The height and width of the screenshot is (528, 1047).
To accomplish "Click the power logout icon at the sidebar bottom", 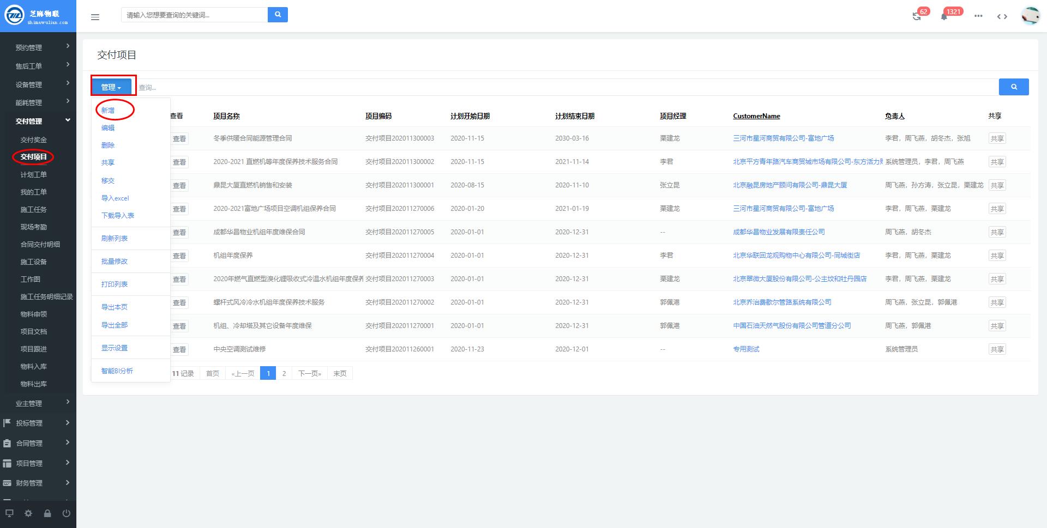I will 67,513.
